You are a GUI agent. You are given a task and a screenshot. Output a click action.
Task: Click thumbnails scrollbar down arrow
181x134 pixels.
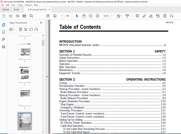(x=43, y=132)
